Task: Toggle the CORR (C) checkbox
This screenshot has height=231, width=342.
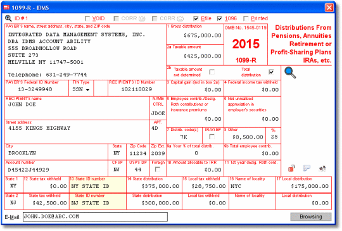Action: [155, 18]
